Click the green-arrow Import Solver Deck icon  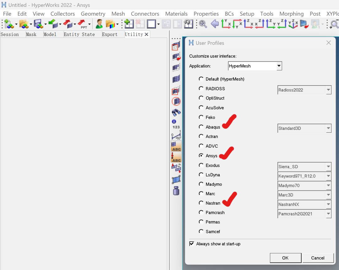point(53,24)
